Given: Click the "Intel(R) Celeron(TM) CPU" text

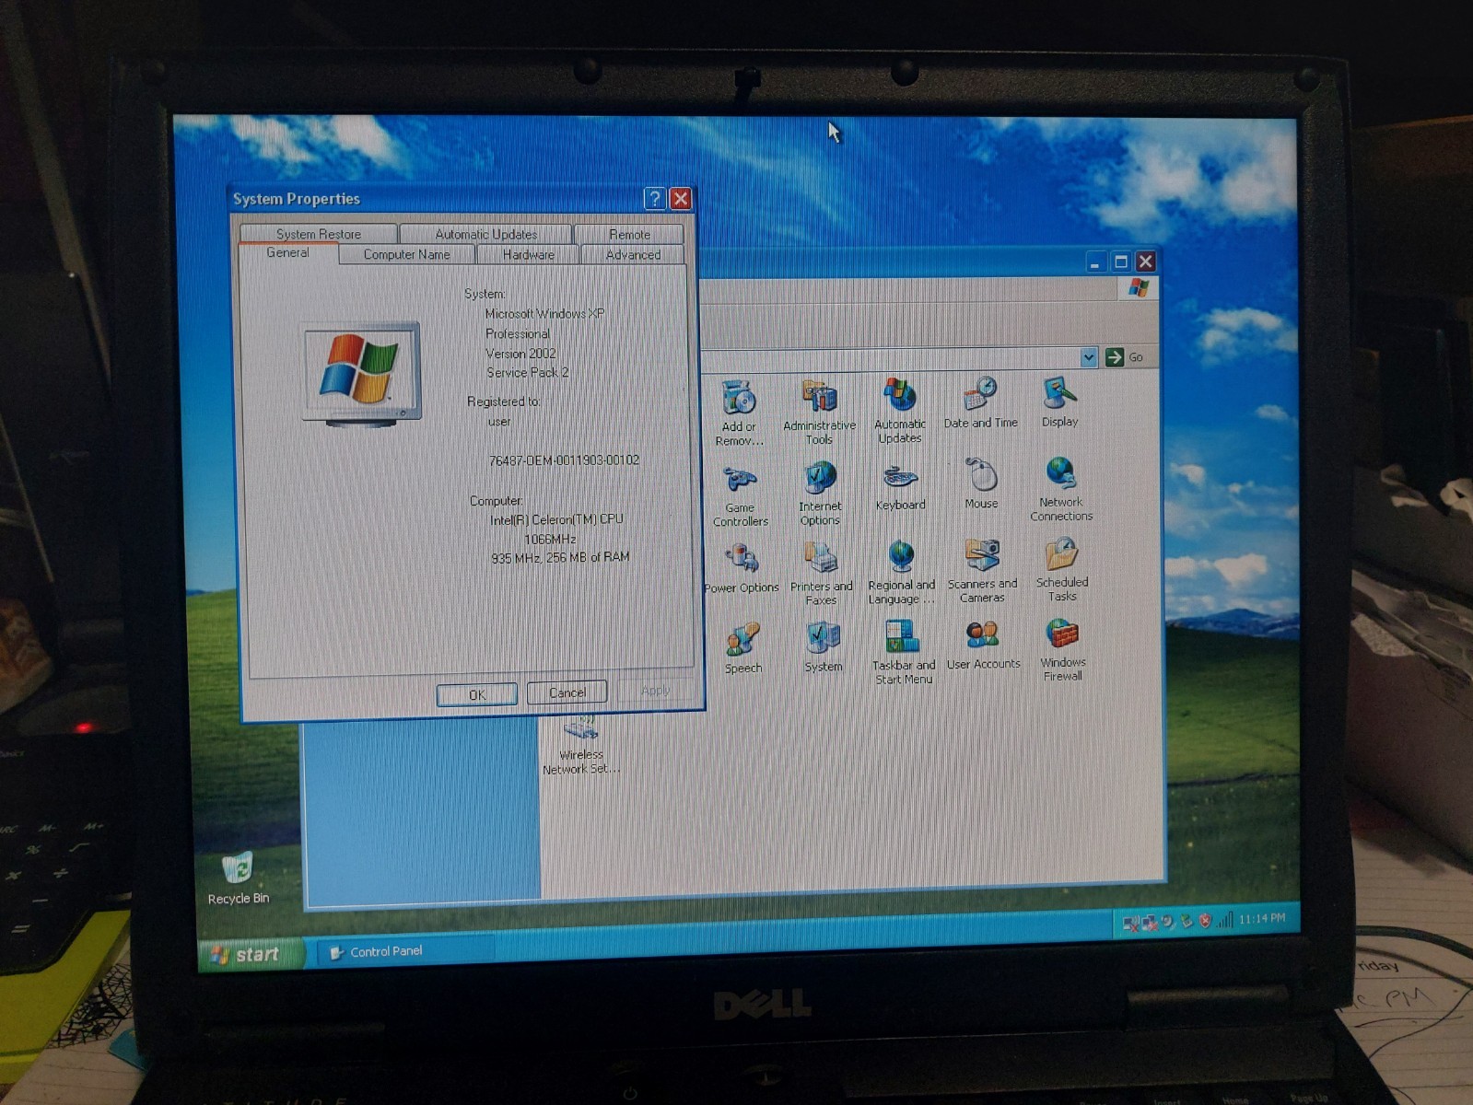Looking at the screenshot, I should click(556, 519).
